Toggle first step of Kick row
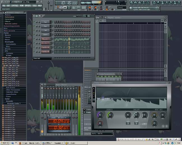Viewport: 182px width, 145px height. 55,22
